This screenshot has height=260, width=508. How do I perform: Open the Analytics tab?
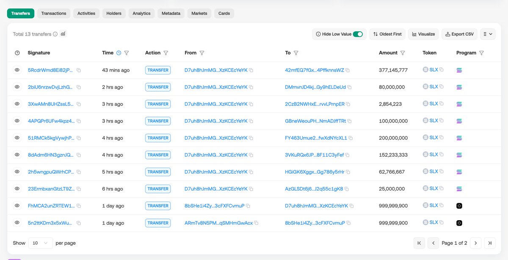tap(141, 14)
